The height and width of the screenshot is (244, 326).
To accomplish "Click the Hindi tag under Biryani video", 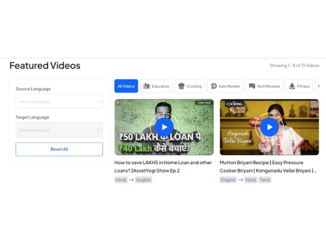I will point(250,180).
